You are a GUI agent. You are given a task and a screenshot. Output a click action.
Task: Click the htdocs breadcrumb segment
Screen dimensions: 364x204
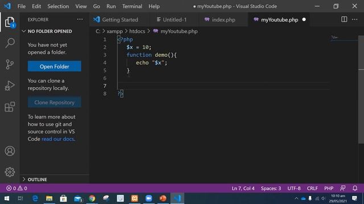click(137, 31)
